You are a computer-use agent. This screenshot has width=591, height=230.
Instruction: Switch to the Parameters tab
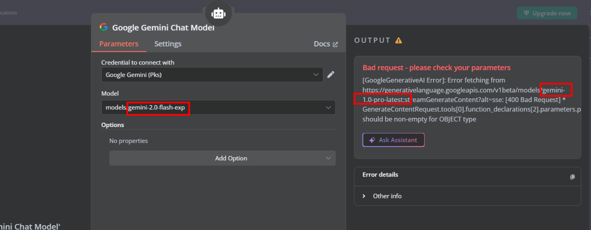(119, 44)
